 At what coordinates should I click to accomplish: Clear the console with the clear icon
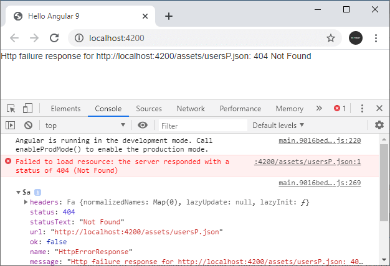(28, 125)
